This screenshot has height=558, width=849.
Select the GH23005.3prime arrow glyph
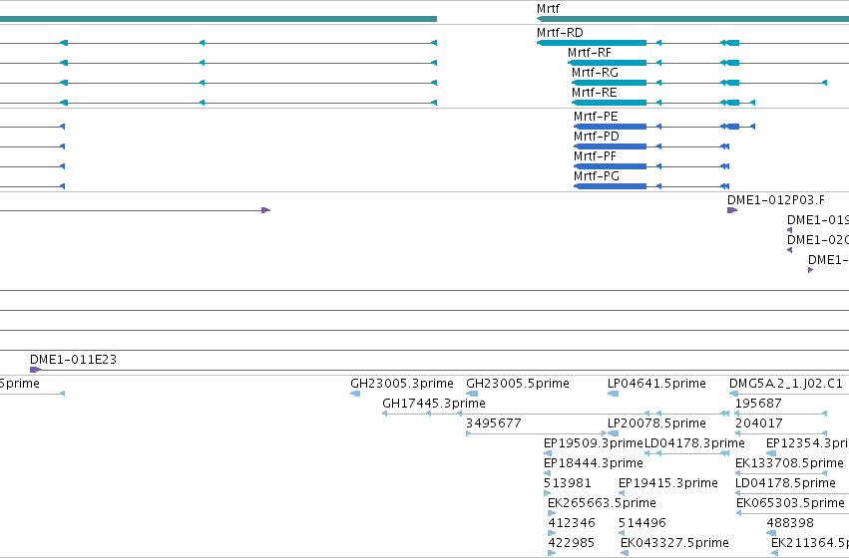click(355, 394)
